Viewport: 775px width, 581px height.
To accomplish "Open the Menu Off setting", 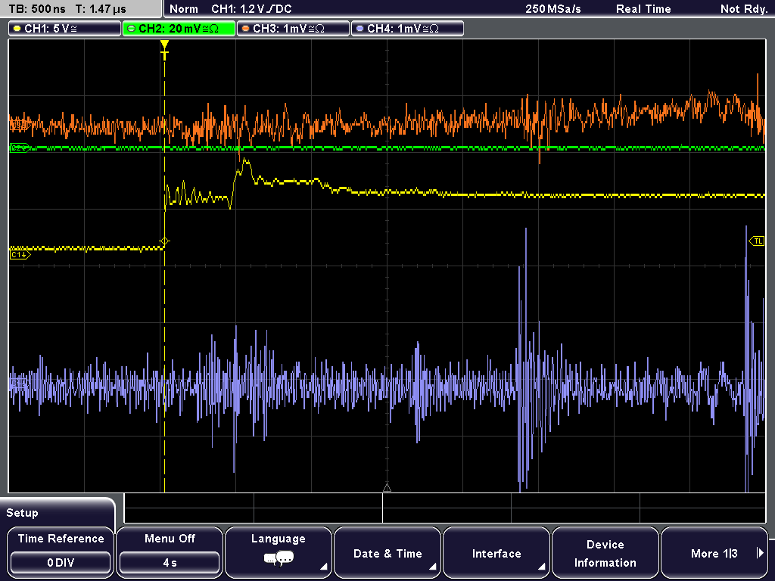I will (170, 551).
